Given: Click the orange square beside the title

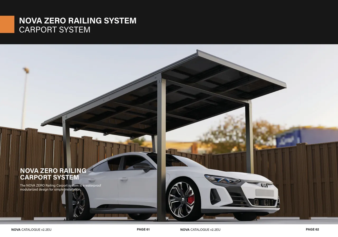Looking at the screenshot, I should (x=7, y=24).
